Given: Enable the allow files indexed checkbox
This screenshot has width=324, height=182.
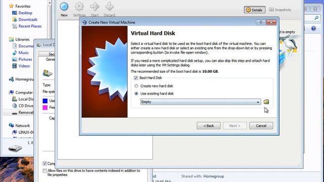Looking at the screenshot, I should pos(45,171).
